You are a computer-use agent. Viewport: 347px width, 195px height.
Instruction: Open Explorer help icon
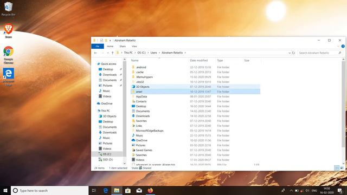[x=343, y=46]
